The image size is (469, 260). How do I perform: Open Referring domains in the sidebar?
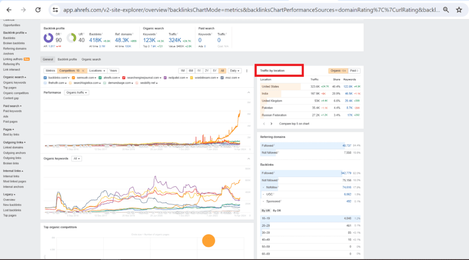click(x=15, y=49)
